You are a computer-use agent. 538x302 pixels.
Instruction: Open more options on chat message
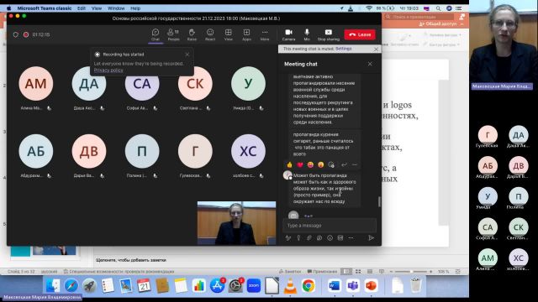(x=355, y=165)
